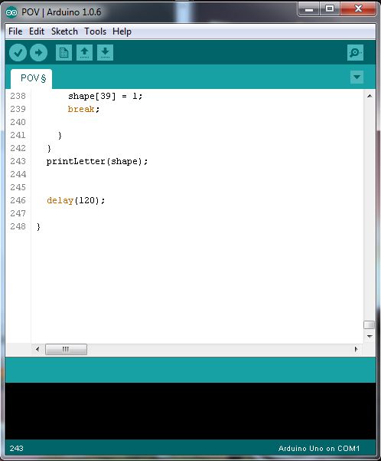Select the POV sketch tab

(x=31, y=78)
